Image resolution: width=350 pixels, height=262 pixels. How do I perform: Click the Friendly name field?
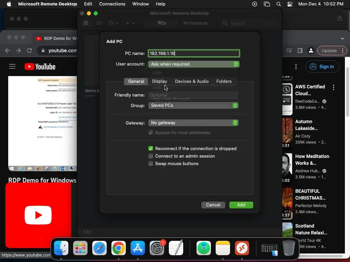click(x=193, y=95)
